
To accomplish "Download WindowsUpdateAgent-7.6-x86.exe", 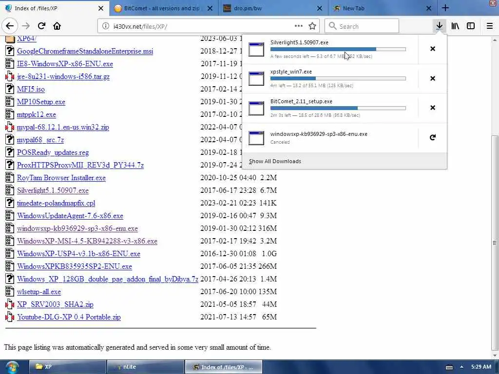I will (x=70, y=216).
